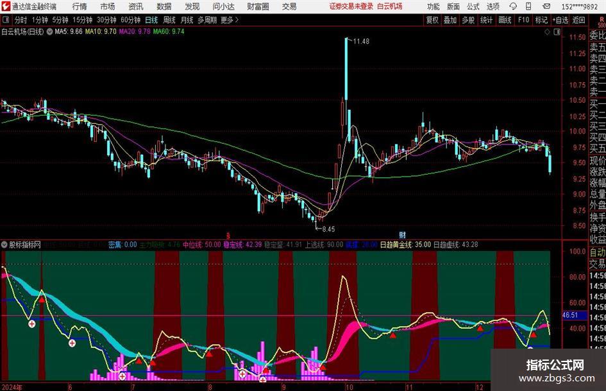This screenshot has height=391, width=606.
Task: Switch to 周线 weekly period
Action: coord(169,20)
